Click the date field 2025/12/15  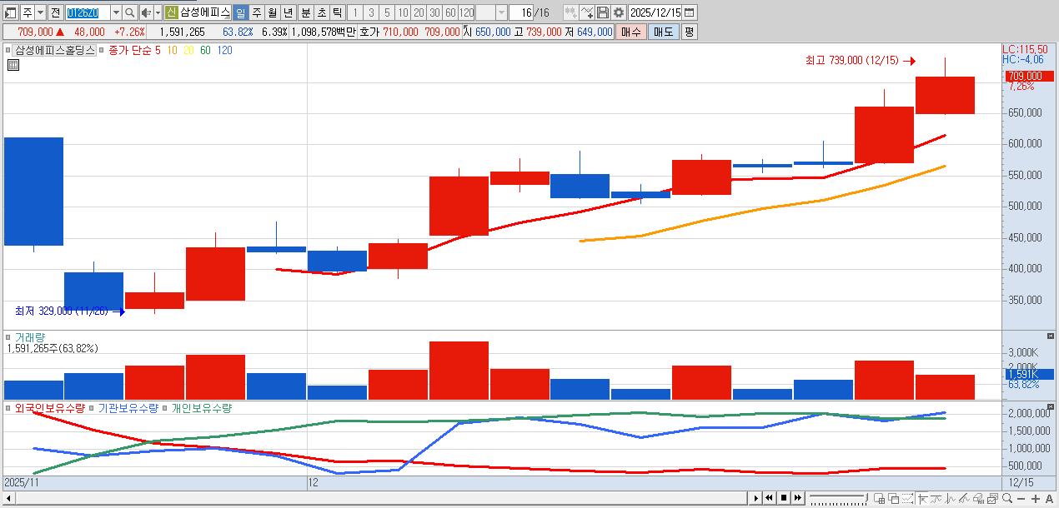[655, 12]
